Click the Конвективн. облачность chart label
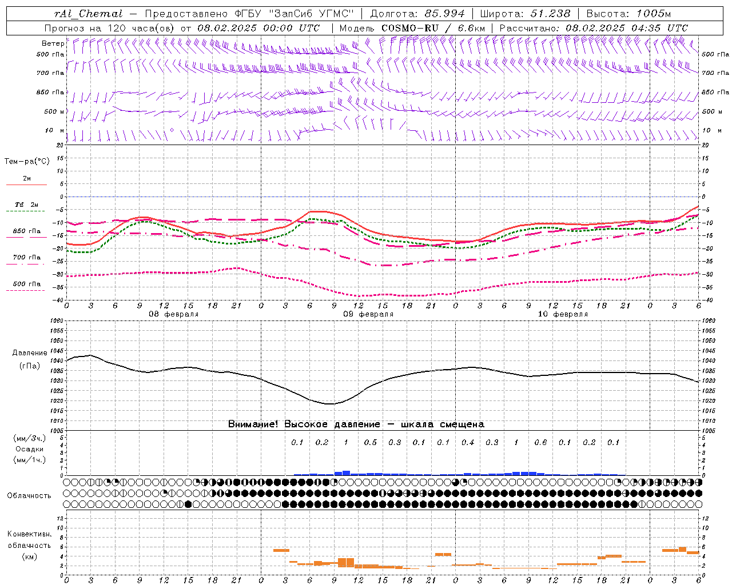732x585 pixels. coord(29,540)
